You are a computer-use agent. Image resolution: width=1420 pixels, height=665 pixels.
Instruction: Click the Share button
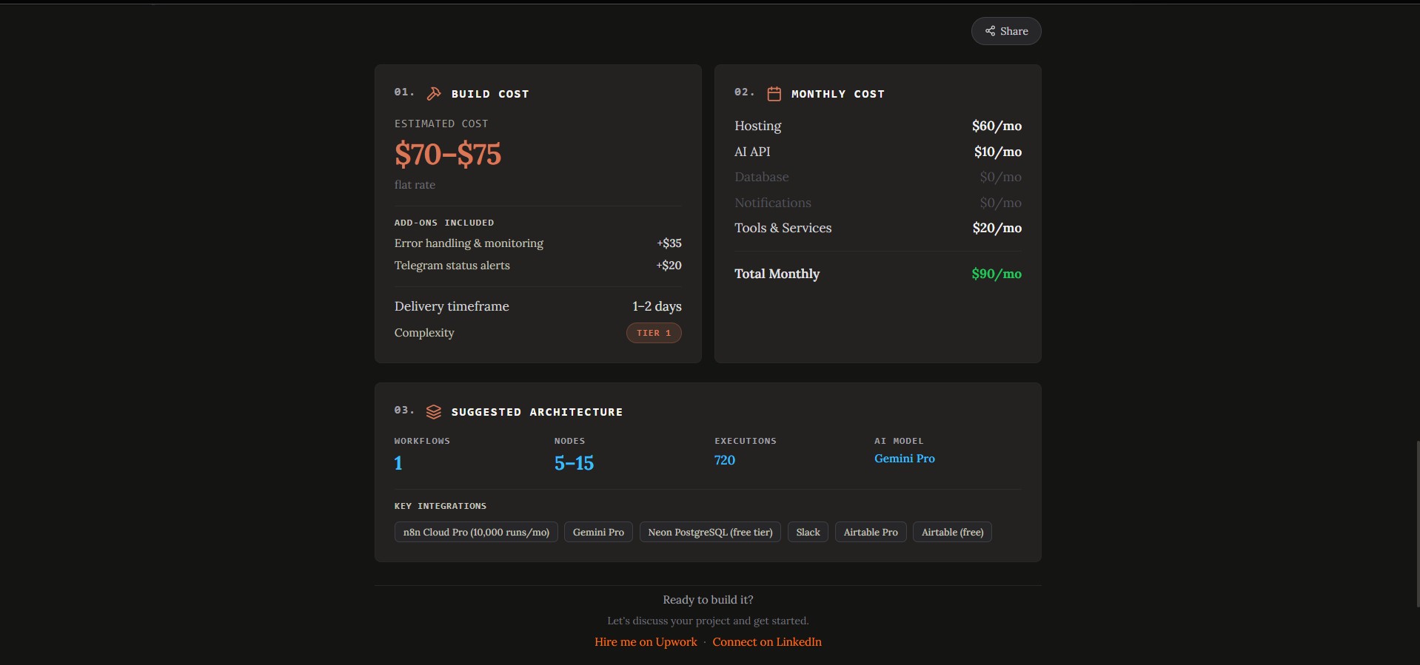click(x=1006, y=31)
